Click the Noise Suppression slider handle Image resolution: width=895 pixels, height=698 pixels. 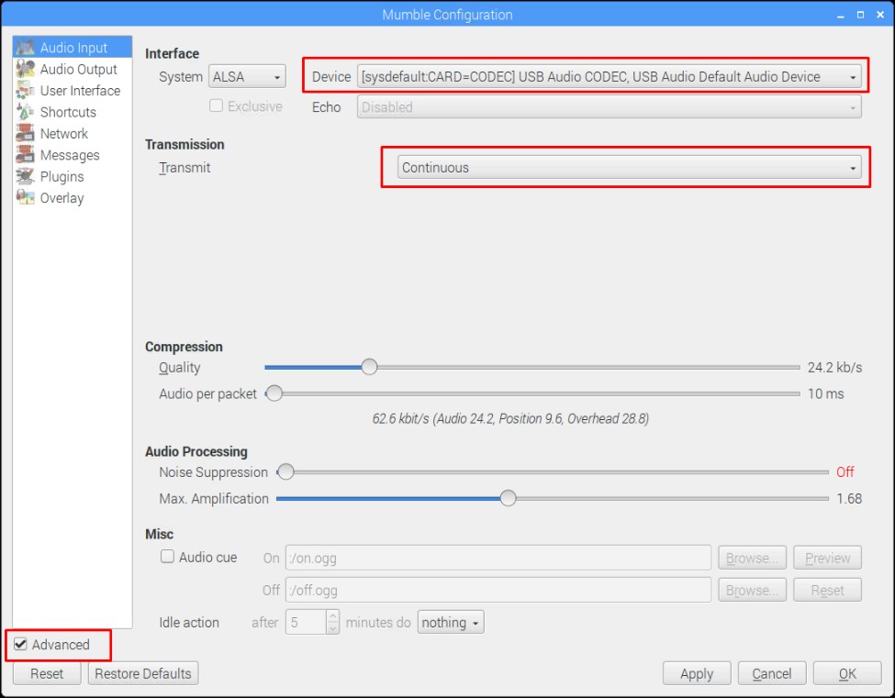pyautogui.click(x=285, y=471)
